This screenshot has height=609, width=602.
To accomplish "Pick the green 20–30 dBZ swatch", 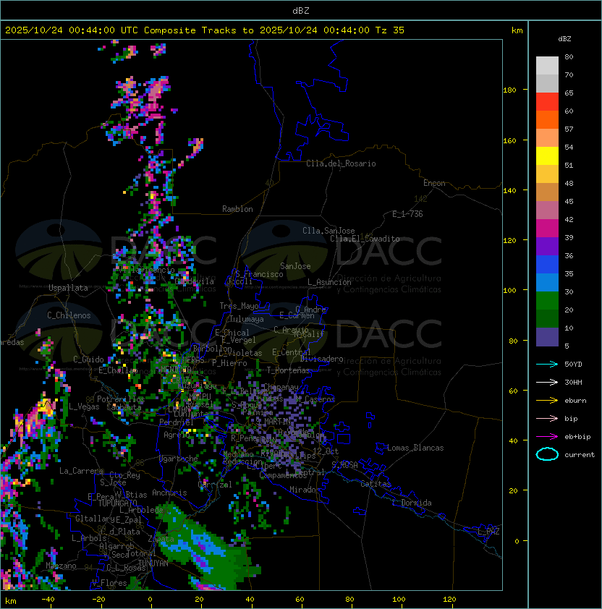I will click(x=547, y=301).
